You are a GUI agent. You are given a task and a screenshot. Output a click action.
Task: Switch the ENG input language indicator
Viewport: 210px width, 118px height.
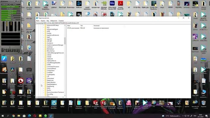tap(195, 116)
